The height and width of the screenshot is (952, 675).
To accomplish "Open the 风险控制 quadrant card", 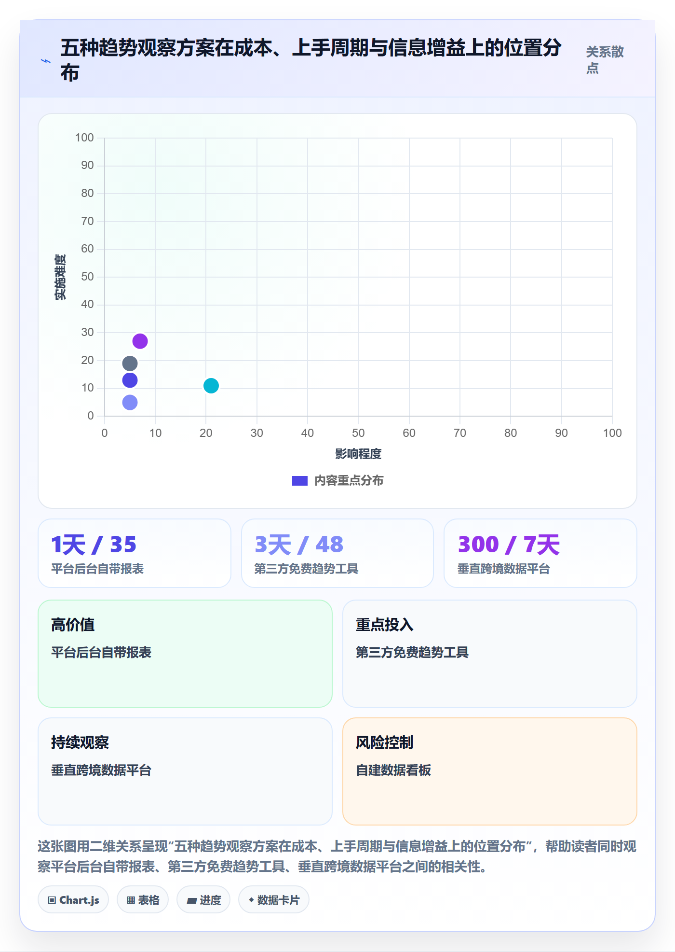I will click(x=490, y=771).
